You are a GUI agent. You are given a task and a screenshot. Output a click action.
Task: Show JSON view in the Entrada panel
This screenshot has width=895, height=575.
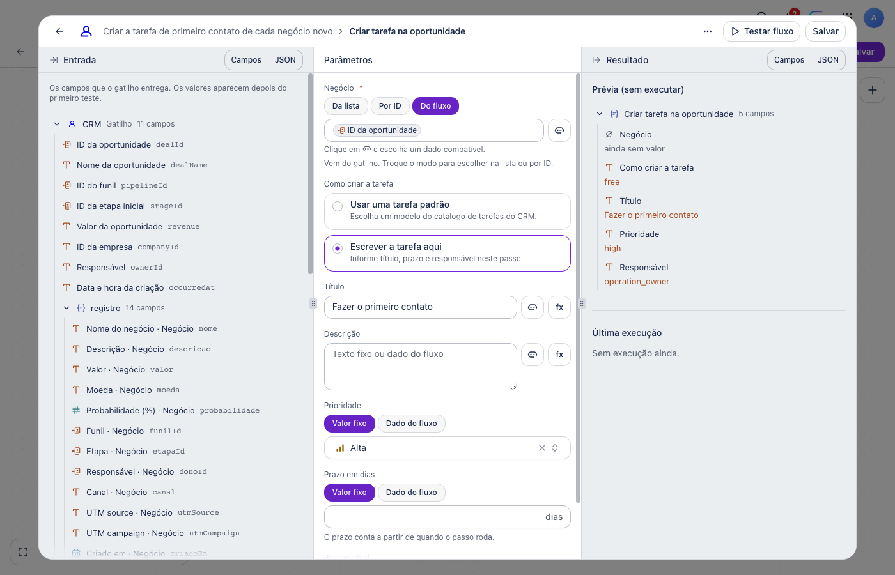click(x=285, y=60)
